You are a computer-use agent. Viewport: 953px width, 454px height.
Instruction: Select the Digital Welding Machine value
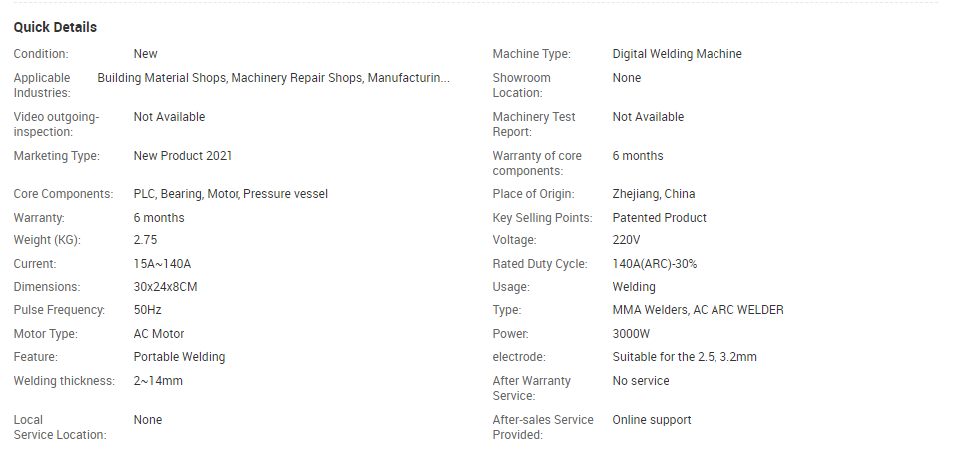click(x=677, y=54)
